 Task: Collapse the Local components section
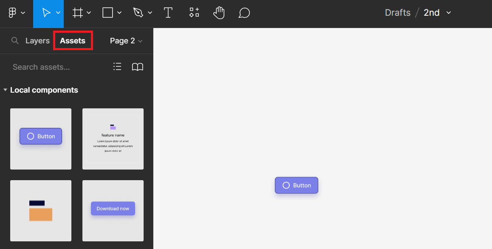coord(5,90)
